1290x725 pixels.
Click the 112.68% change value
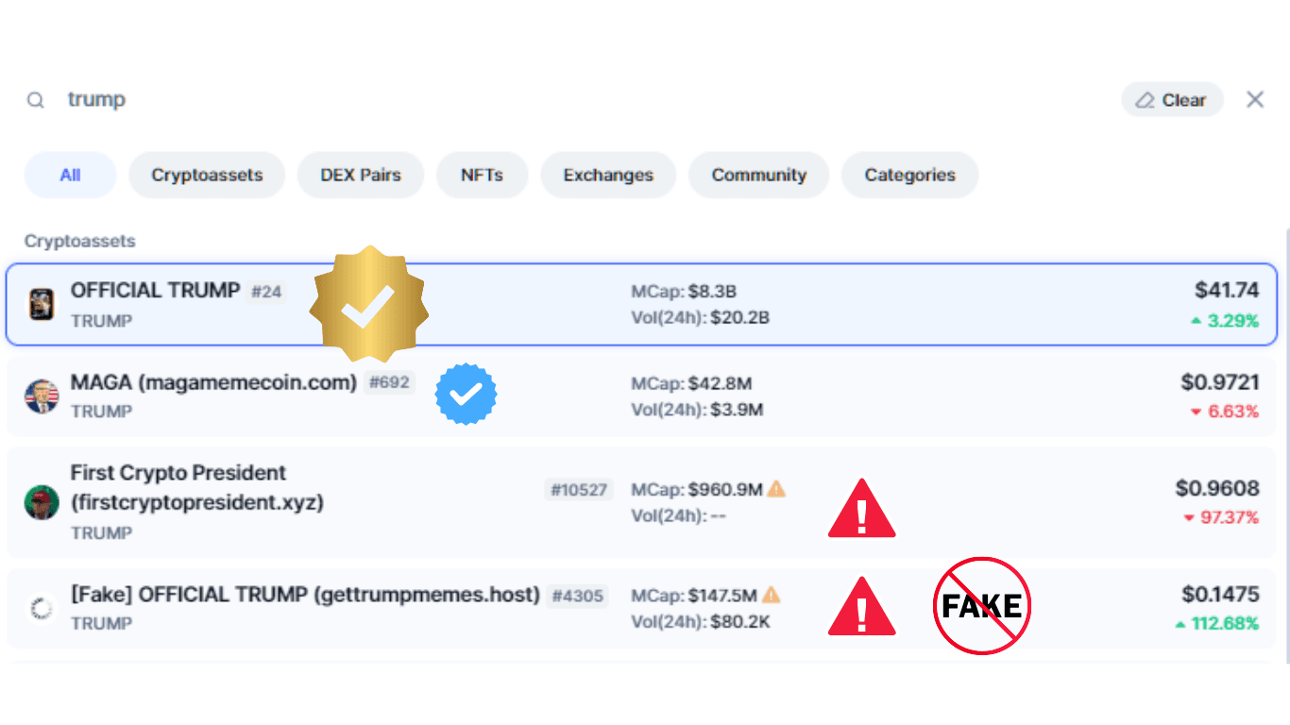[x=1226, y=624]
